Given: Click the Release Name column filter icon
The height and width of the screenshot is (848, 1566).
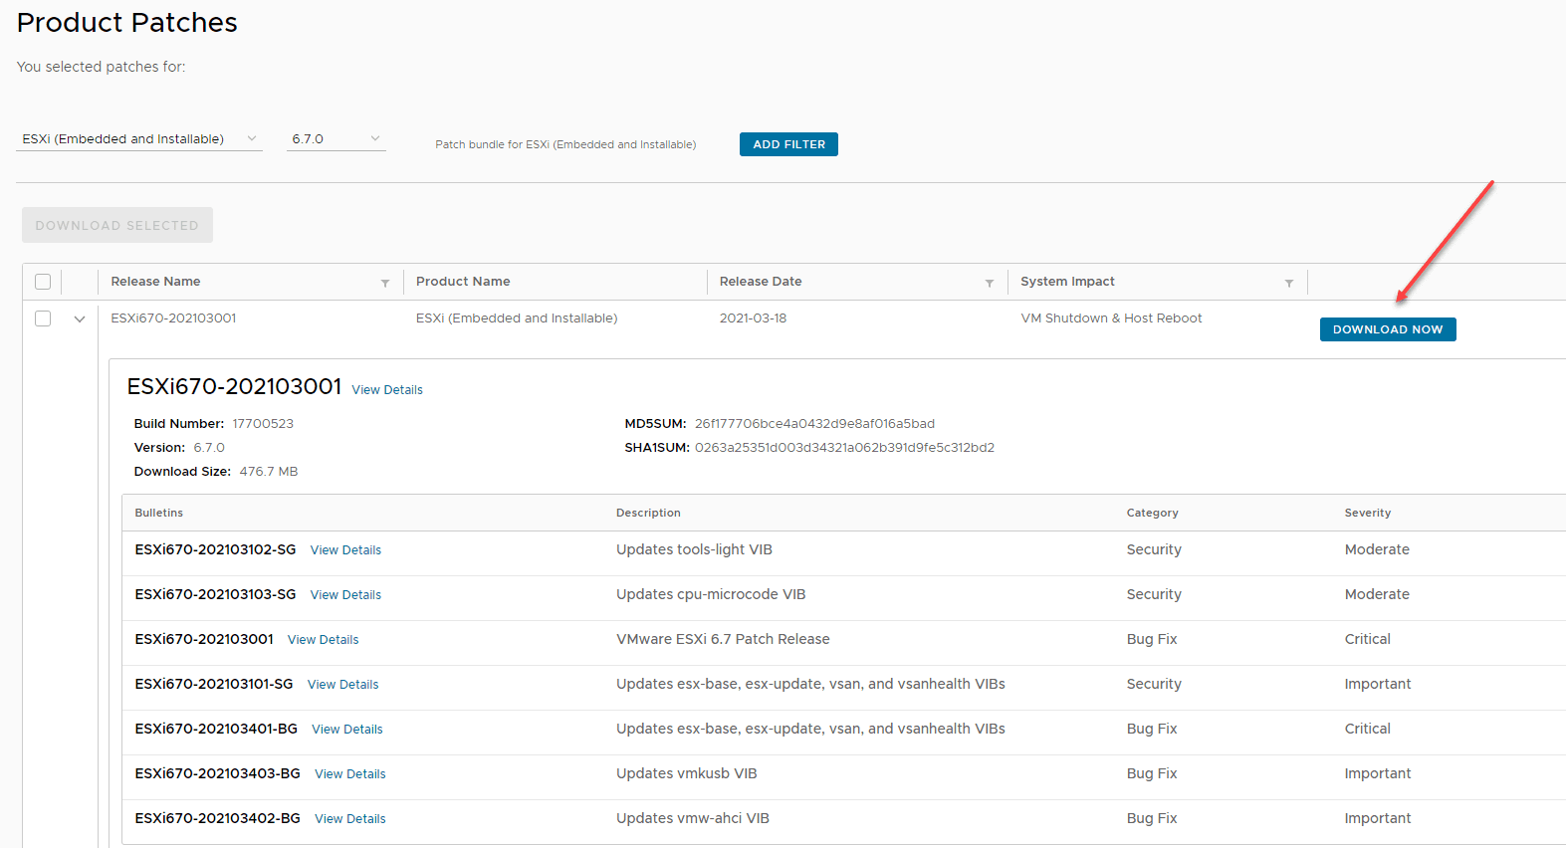Looking at the screenshot, I should (385, 284).
